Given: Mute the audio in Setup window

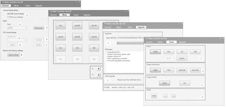Looking at the screenshot, I should pyautogui.click(x=154, y=96).
